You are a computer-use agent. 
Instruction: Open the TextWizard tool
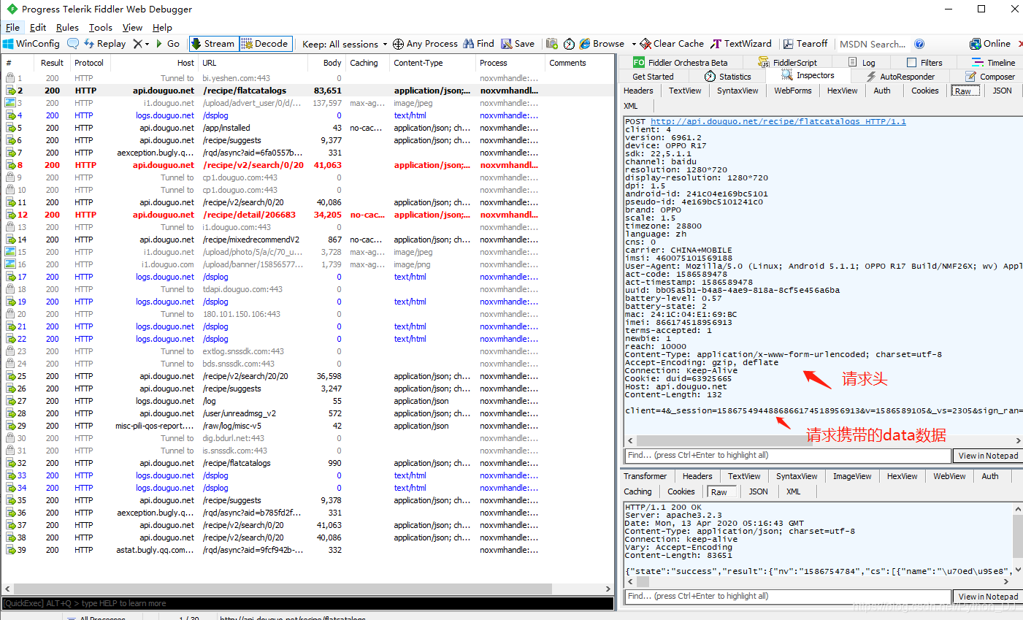tap(741, 44)
